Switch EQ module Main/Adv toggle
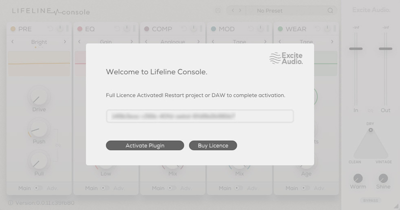Image resolution: width=400 pixels, height=210 pixels. pyautogui.click(x=105, y=188)
